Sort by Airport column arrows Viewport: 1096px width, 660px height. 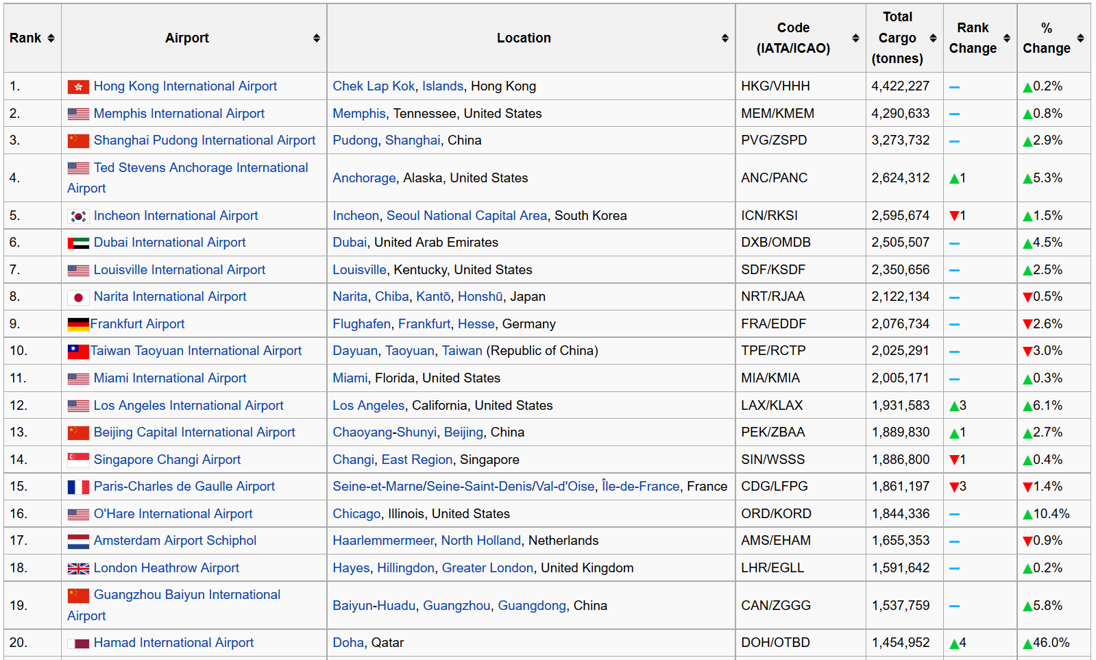[x=317, y=38]
